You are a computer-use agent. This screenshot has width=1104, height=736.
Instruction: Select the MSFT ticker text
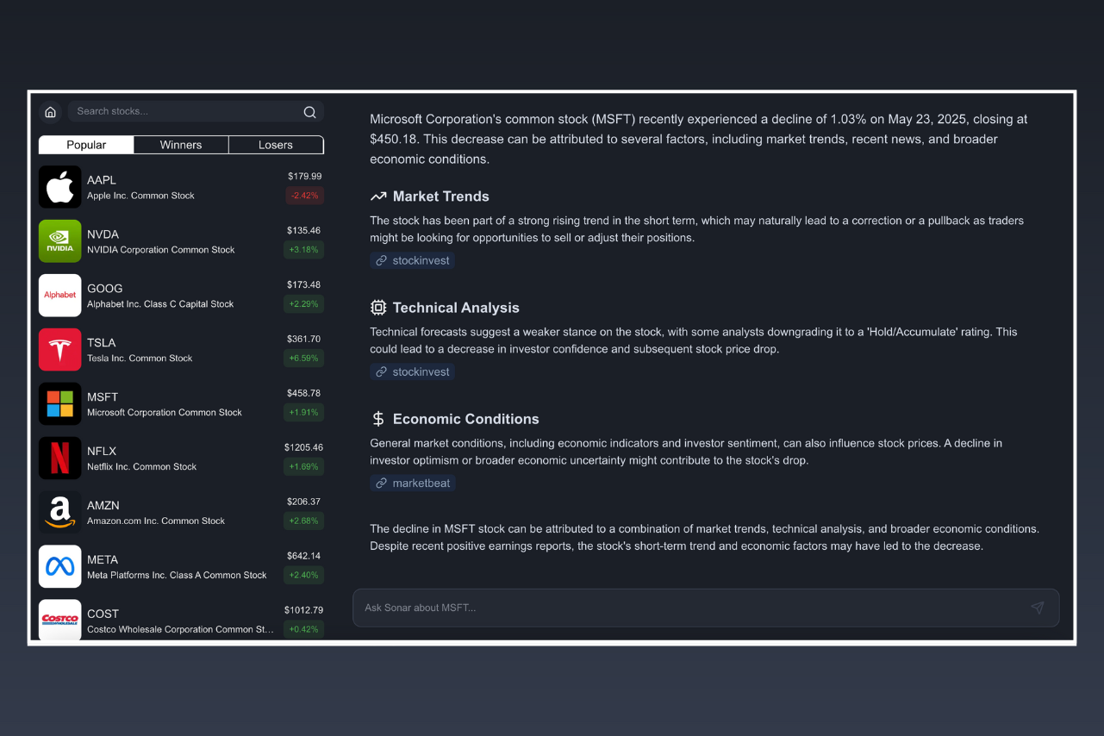tap(103, 397)
